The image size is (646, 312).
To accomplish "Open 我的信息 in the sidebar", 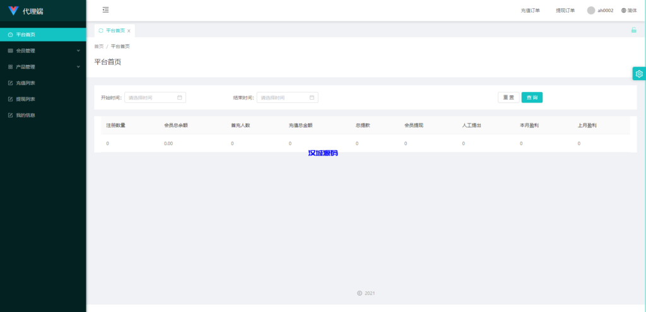I will click(x=43, y=115).
